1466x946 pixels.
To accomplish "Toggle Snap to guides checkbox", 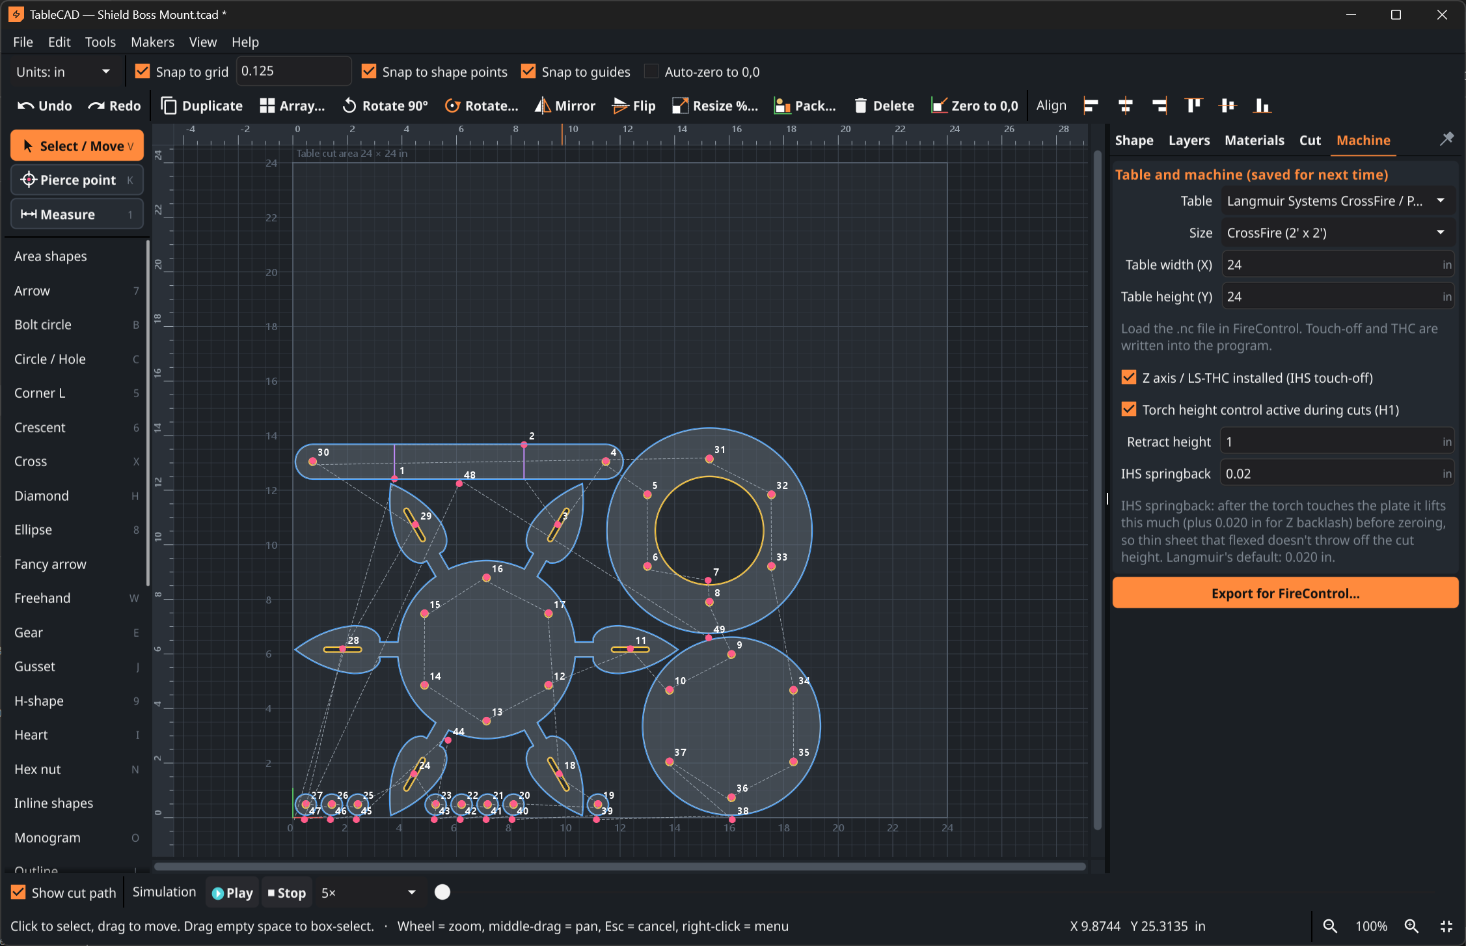I will tap(528, 71).
